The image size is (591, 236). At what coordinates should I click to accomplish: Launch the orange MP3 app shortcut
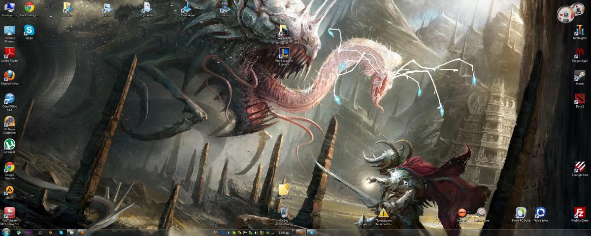pos(462,214)
